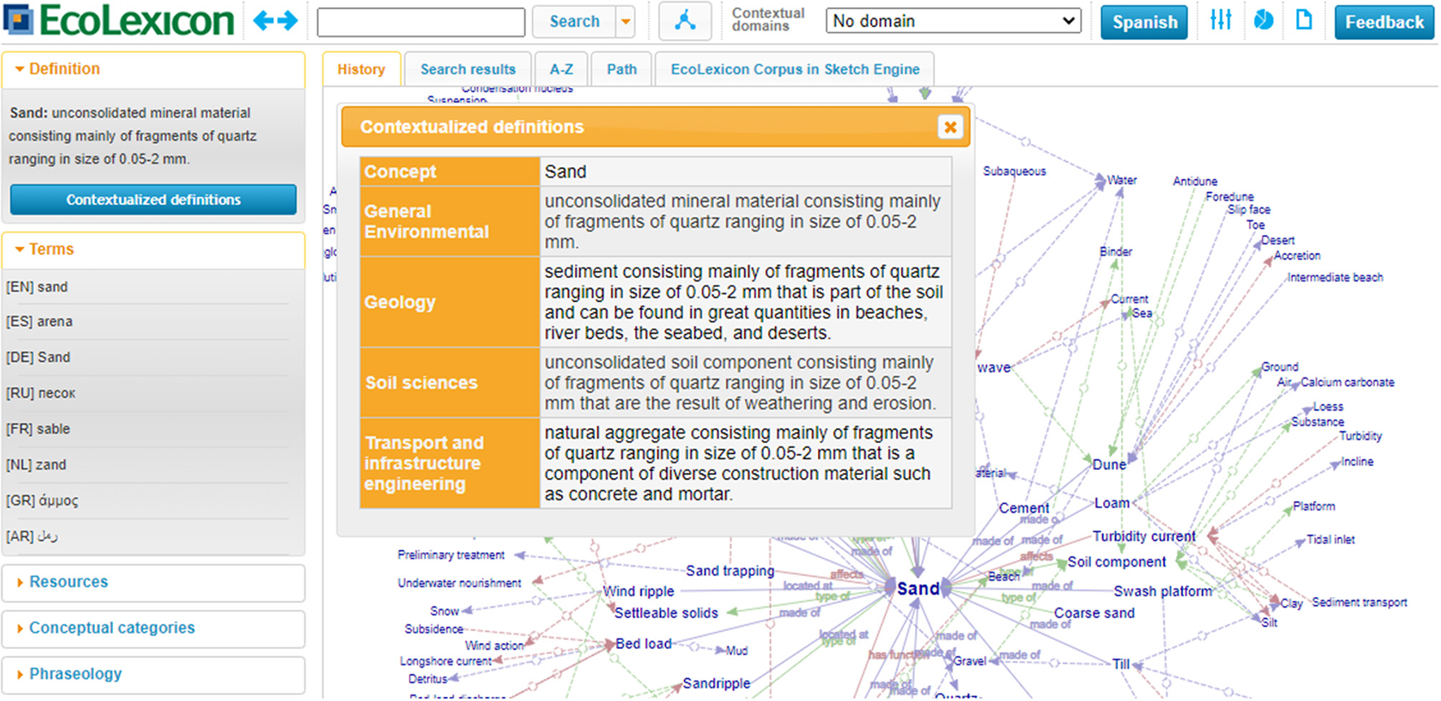Click the EcoLexicon logo

[120, 21]
